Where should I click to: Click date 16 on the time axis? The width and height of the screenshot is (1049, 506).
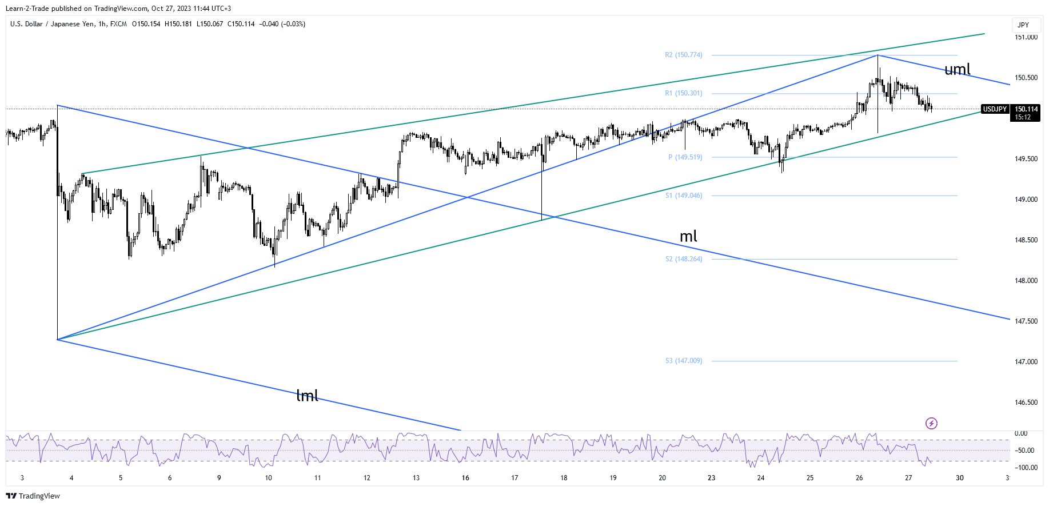point(465,478)
